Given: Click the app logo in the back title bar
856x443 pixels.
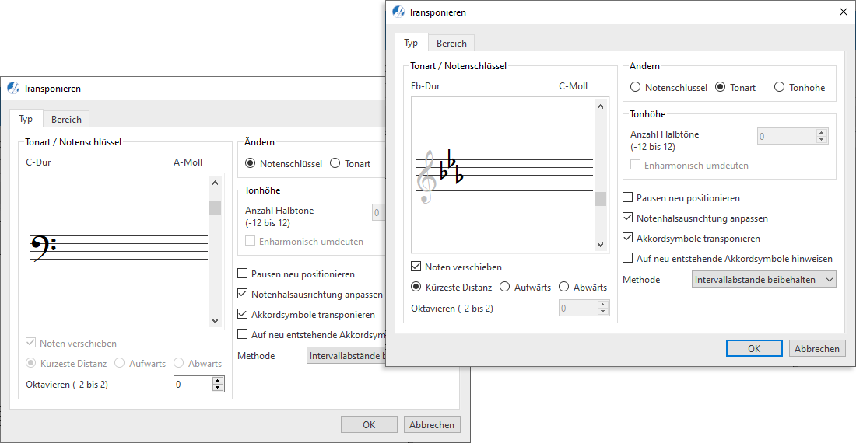Looking at the screenshot, I should tap(13, 89).
